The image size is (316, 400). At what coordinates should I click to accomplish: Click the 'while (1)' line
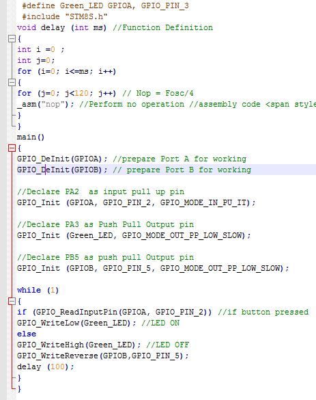point(38,291)
